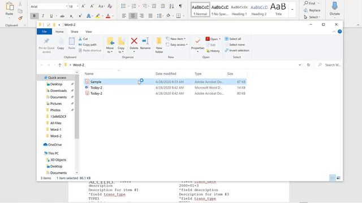Open line spacing options in Word
Viewport: 362px width, 203px height.
click(x=160, y=16)
